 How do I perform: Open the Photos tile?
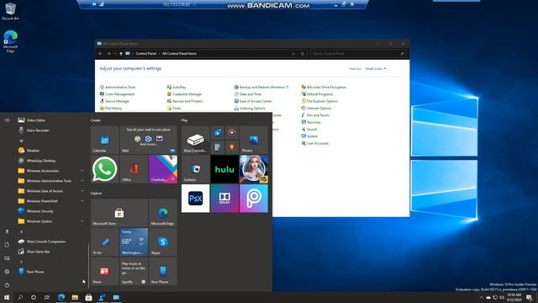pyautogui.click(x=254, y=140)
